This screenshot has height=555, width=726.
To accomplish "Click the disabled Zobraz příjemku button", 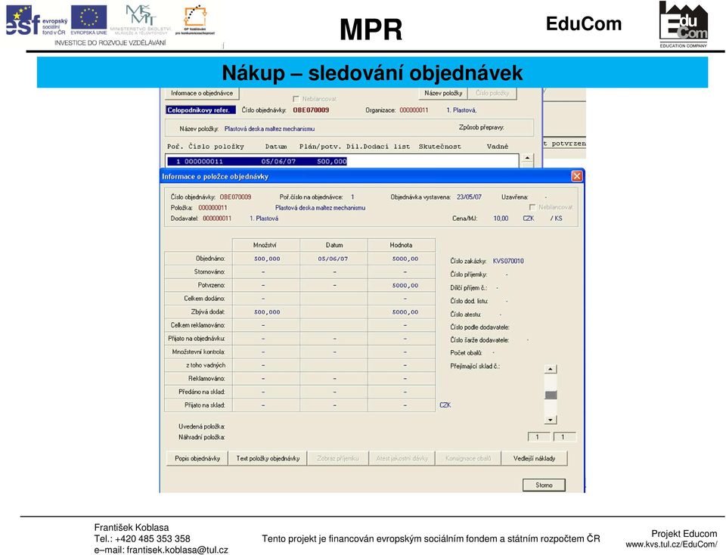I will 337,458.
